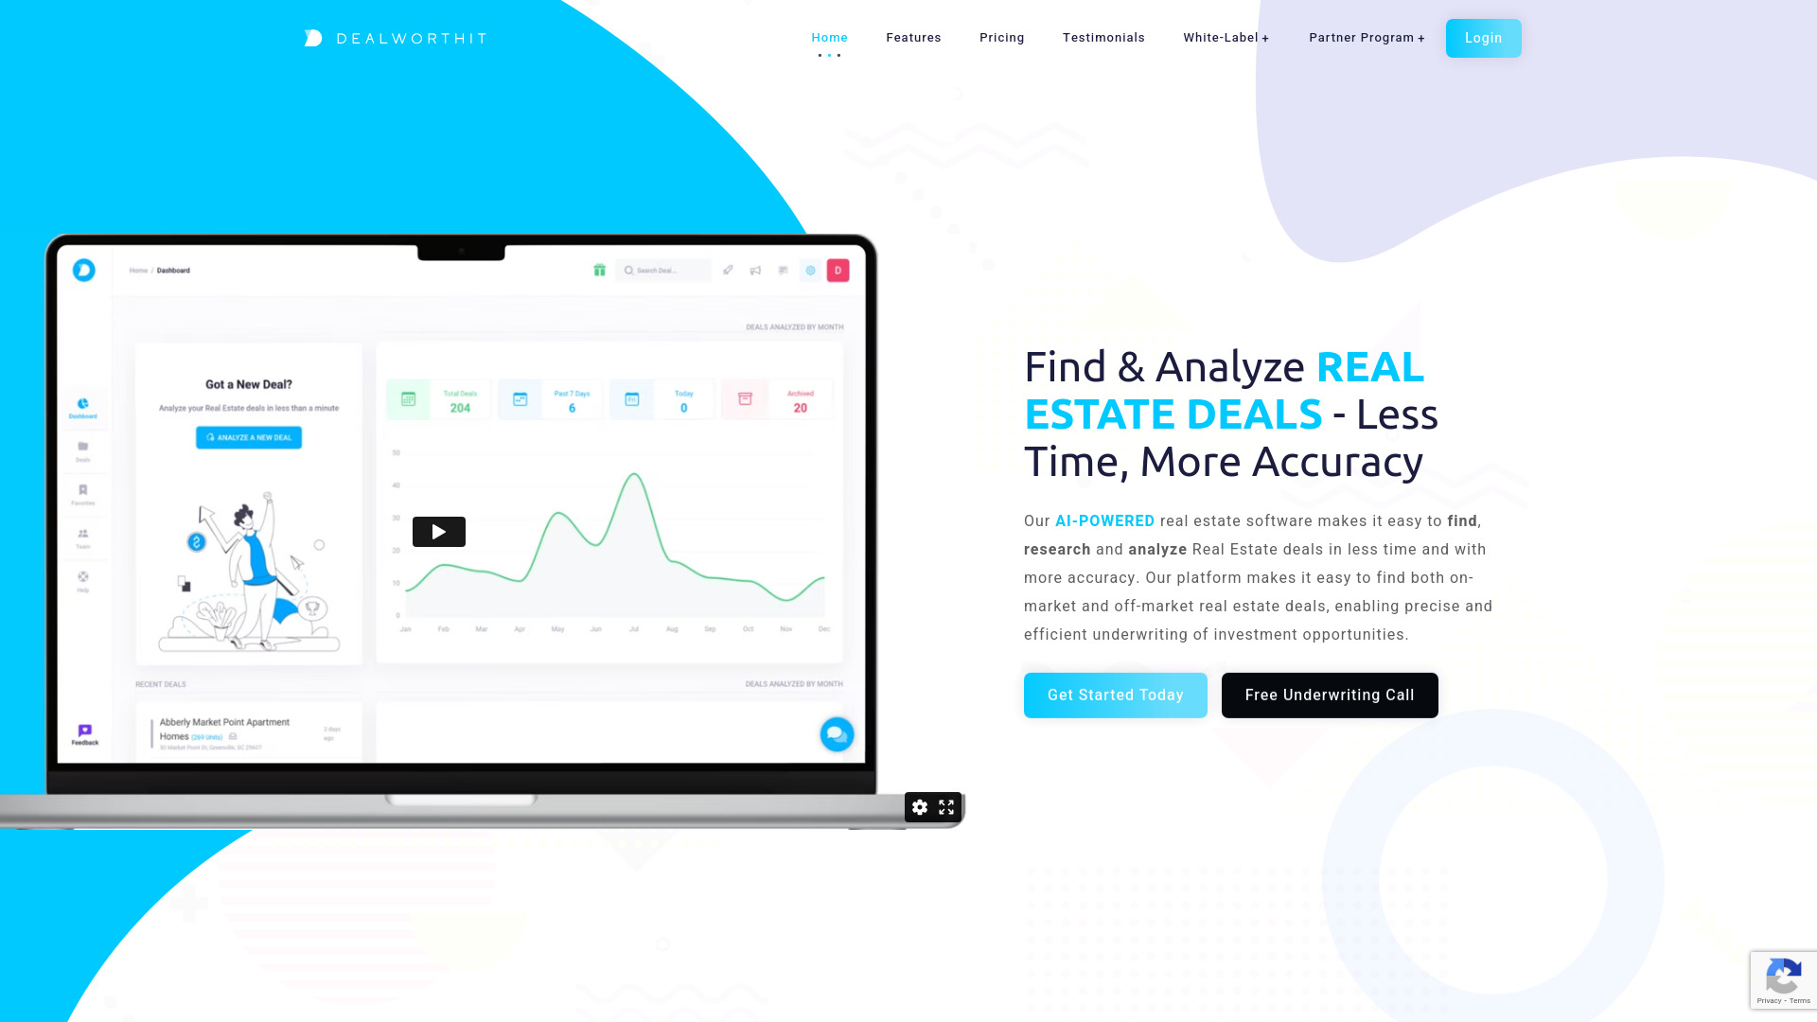Click the notification bell icon in toolbar
This screenshot has height=1022, width=1817.
coord(755,270)
